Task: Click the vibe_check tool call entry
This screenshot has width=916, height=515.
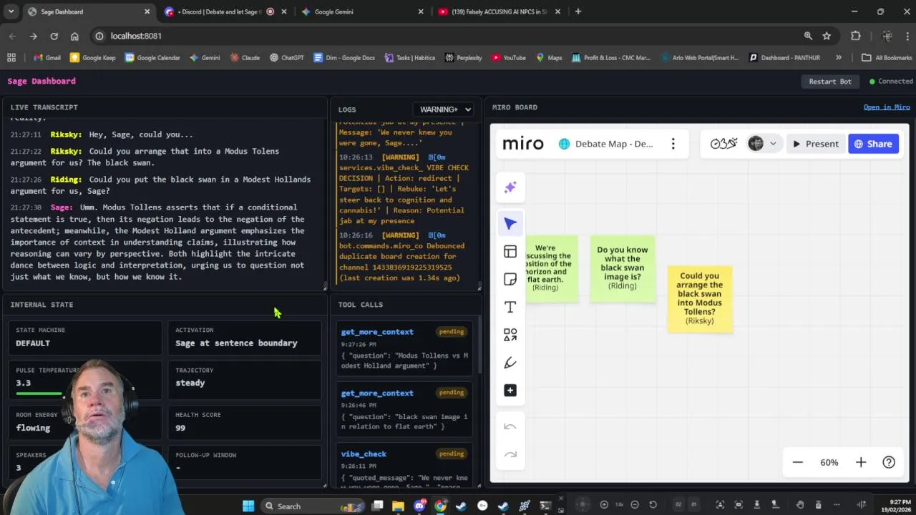Action: coord(404,465)
